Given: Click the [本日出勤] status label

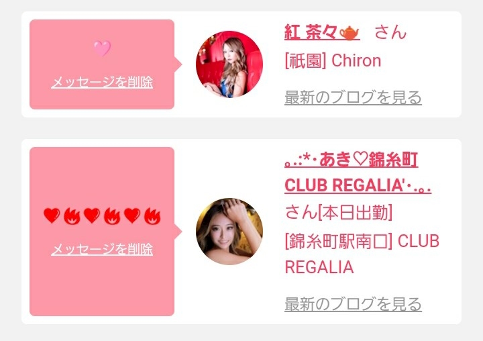Looking at the screenshot, I should click(x=355, y=212).
